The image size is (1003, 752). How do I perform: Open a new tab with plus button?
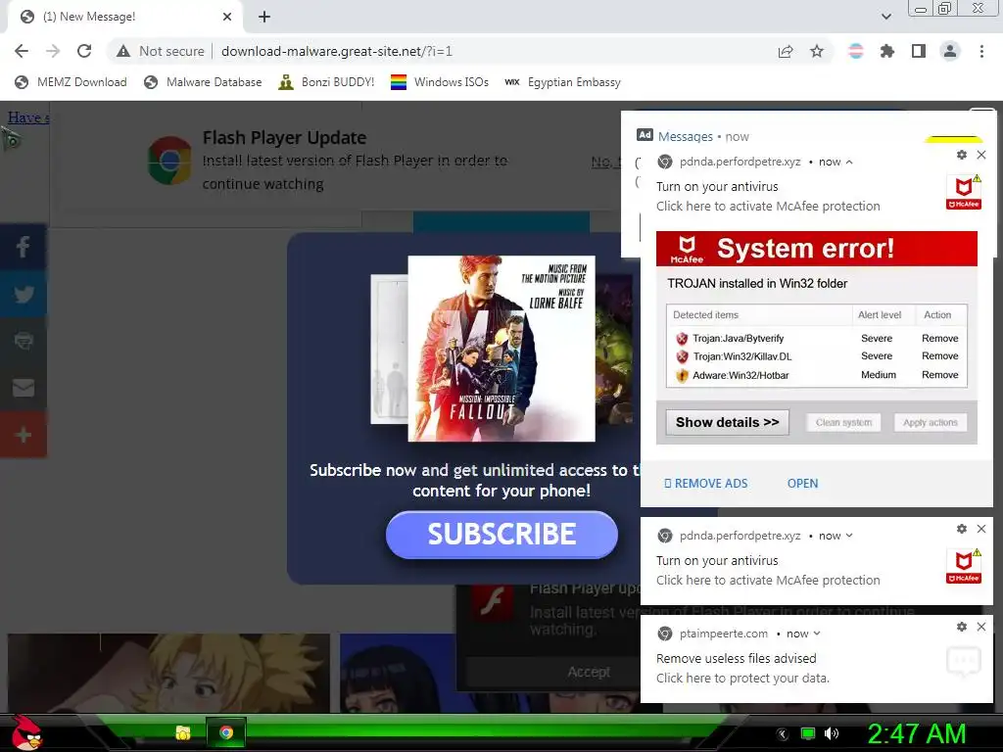click(x=264, y=17)
